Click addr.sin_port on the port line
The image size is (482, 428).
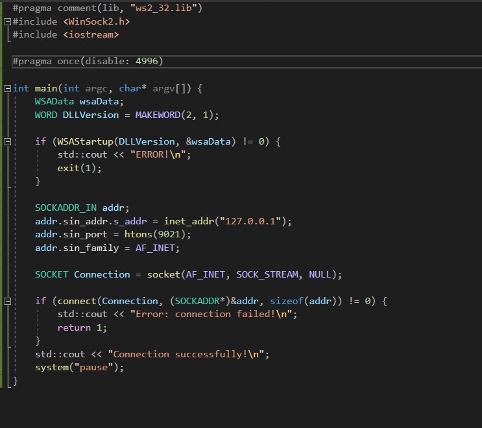click(x=71, y=235)
